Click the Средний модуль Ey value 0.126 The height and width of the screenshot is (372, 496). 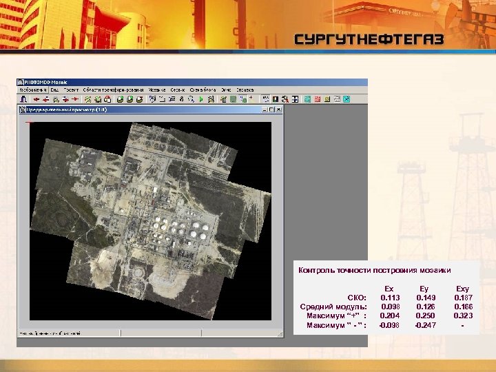tap(426, 307)
